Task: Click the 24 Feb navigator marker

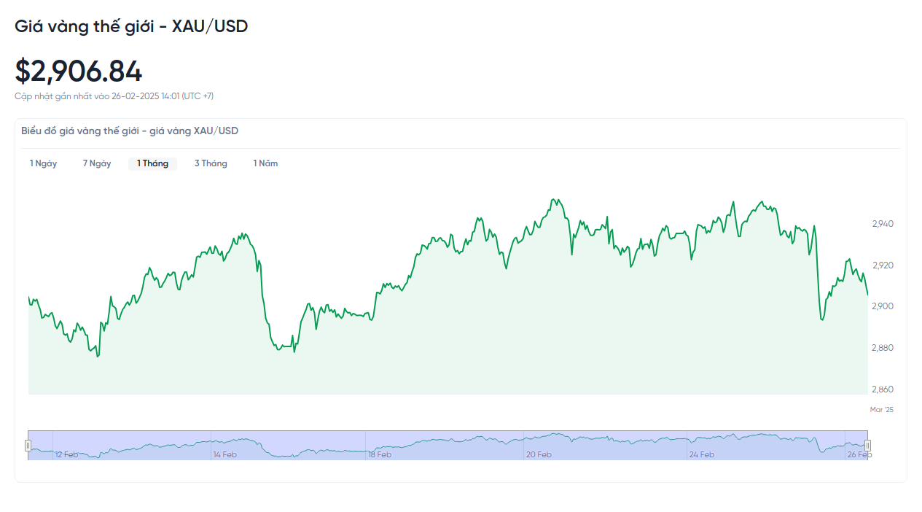Action: point(702,454)
